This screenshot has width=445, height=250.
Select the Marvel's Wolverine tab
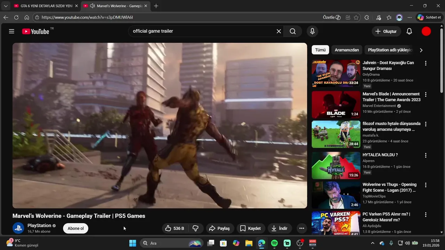tap(116, 6)
